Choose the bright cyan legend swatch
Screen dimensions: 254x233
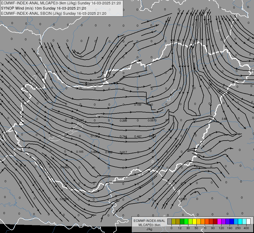click(240, 221)
